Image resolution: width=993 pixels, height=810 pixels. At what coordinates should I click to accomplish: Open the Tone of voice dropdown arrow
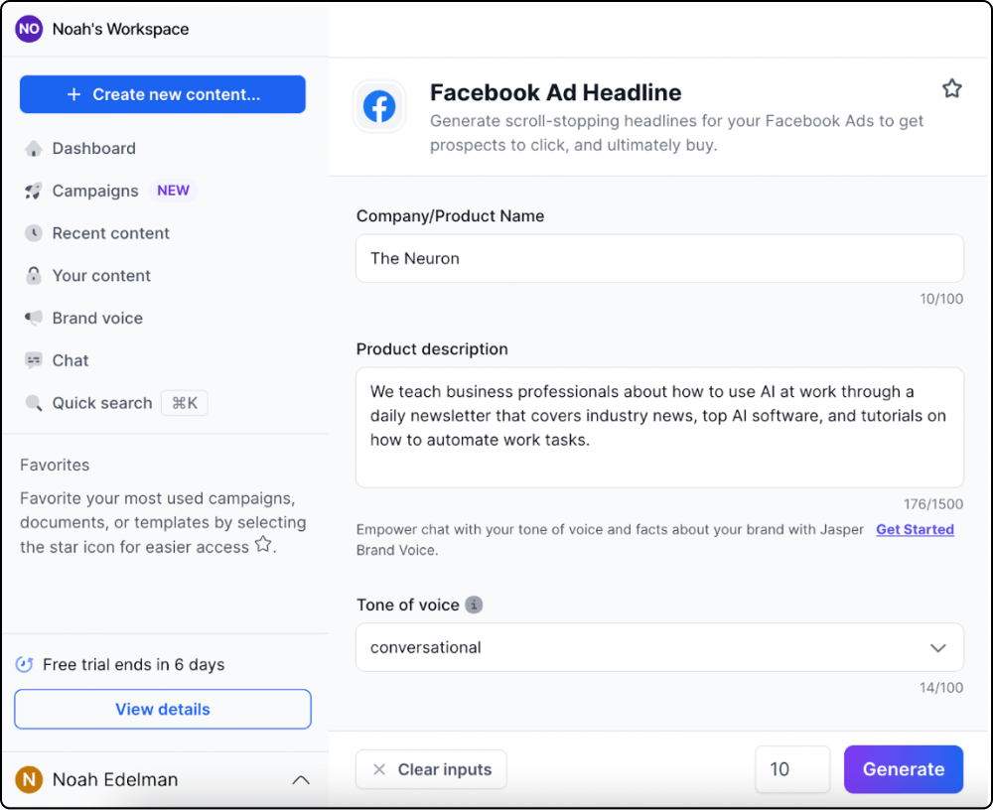pos(938,648)
